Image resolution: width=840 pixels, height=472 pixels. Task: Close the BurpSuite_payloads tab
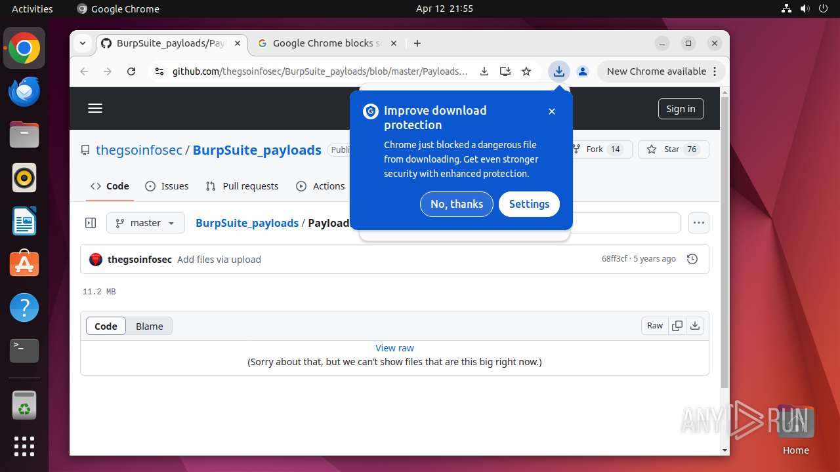pyautogui.click(x=238, y=43)
